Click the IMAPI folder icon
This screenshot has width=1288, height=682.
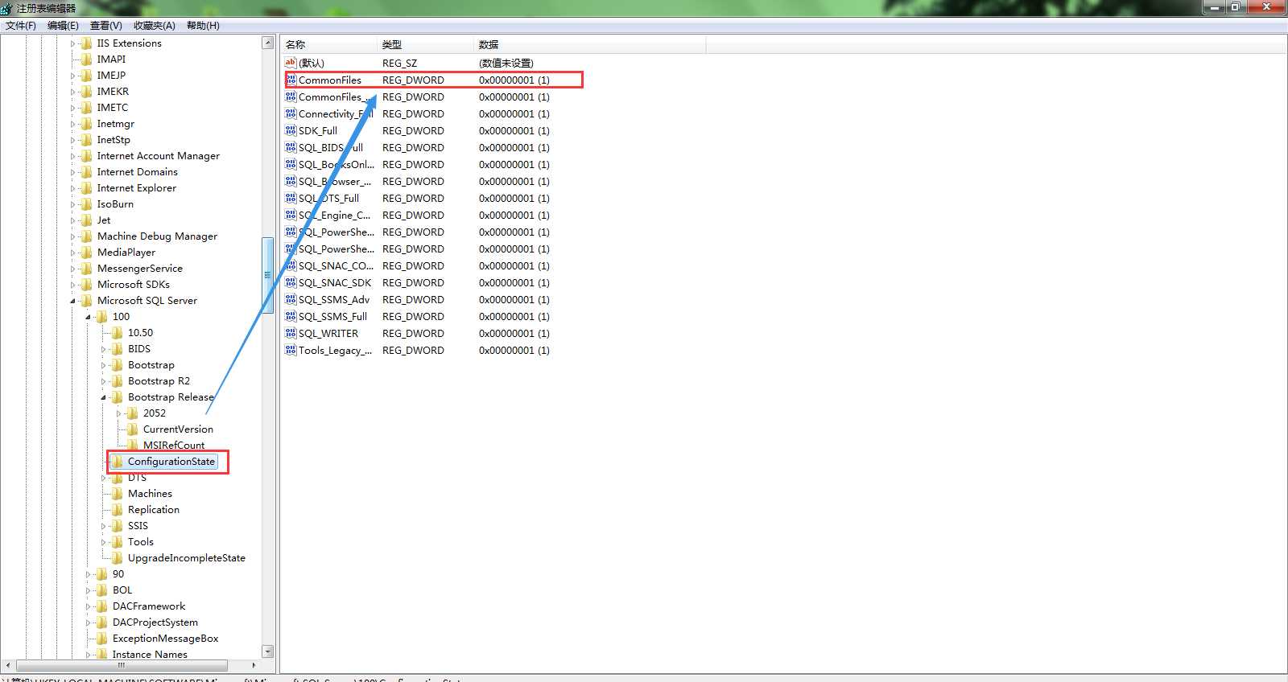86,60
